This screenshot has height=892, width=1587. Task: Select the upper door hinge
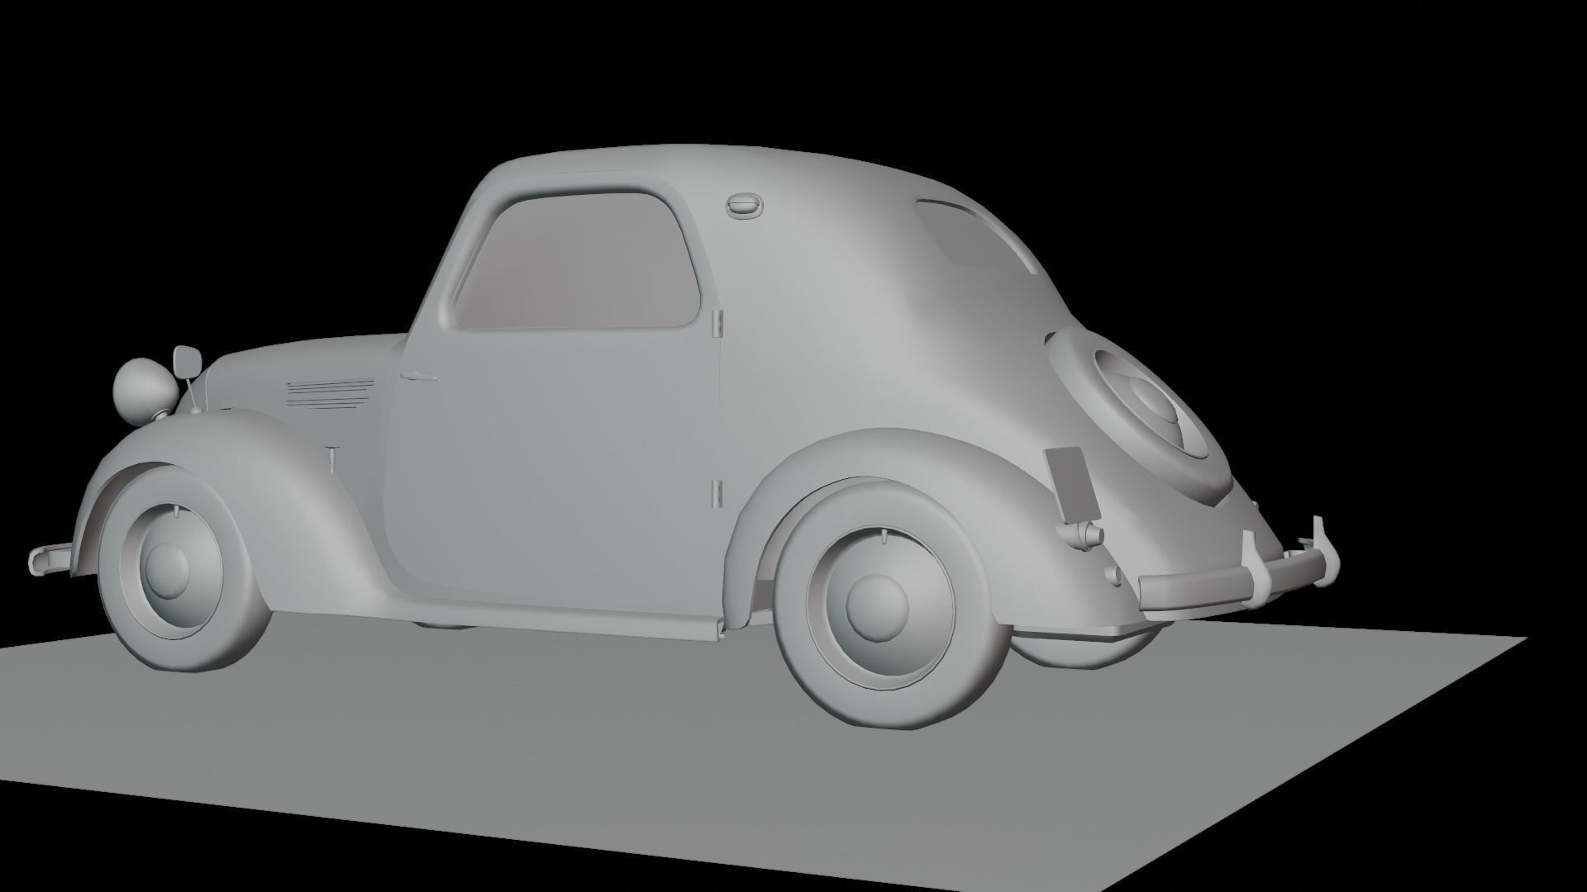coord(717,324)
